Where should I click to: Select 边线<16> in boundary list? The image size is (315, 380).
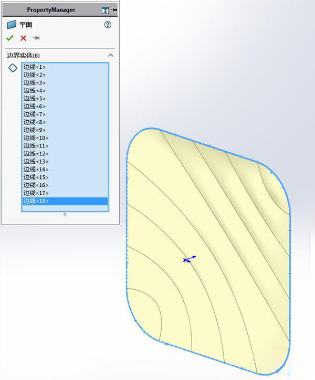point(65,185)
